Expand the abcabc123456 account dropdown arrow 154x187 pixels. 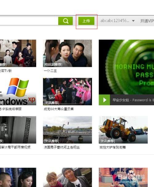tap(133, 21)
